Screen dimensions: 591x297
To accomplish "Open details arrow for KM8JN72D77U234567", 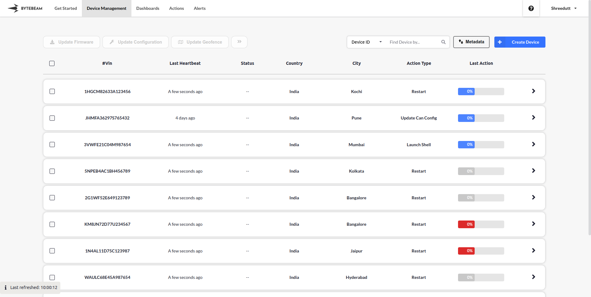I will click(x=533, y=224).
